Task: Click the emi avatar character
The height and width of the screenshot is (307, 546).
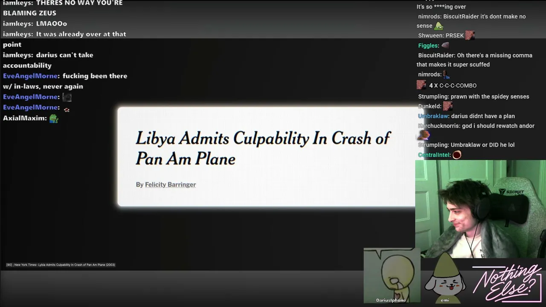Action: pos(444,277)
